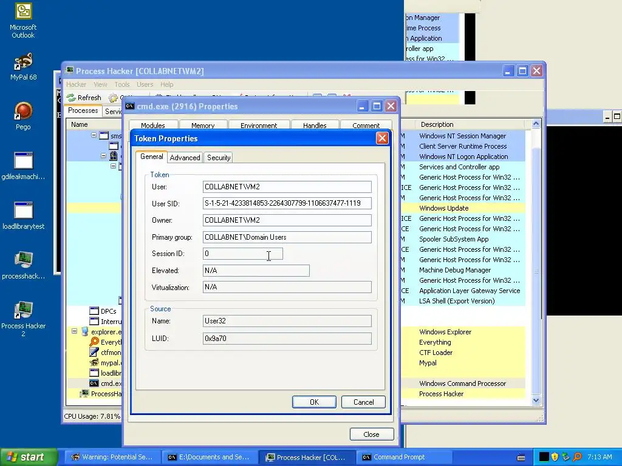
Task: Click the Source Name field User32
Action: point(287,321)
